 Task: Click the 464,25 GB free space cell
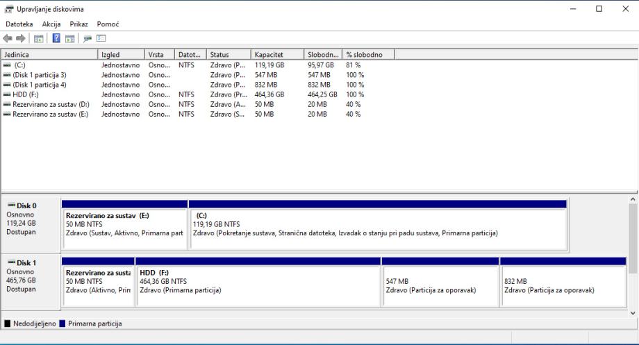point(322,94)
